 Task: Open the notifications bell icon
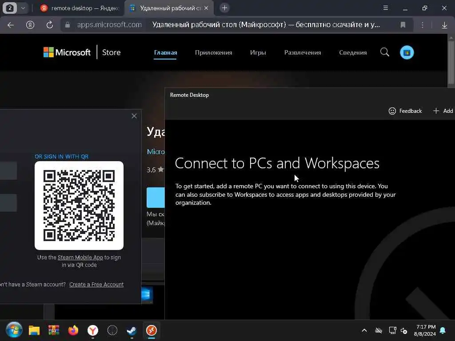pyautogui.click(x=443, y=330)
